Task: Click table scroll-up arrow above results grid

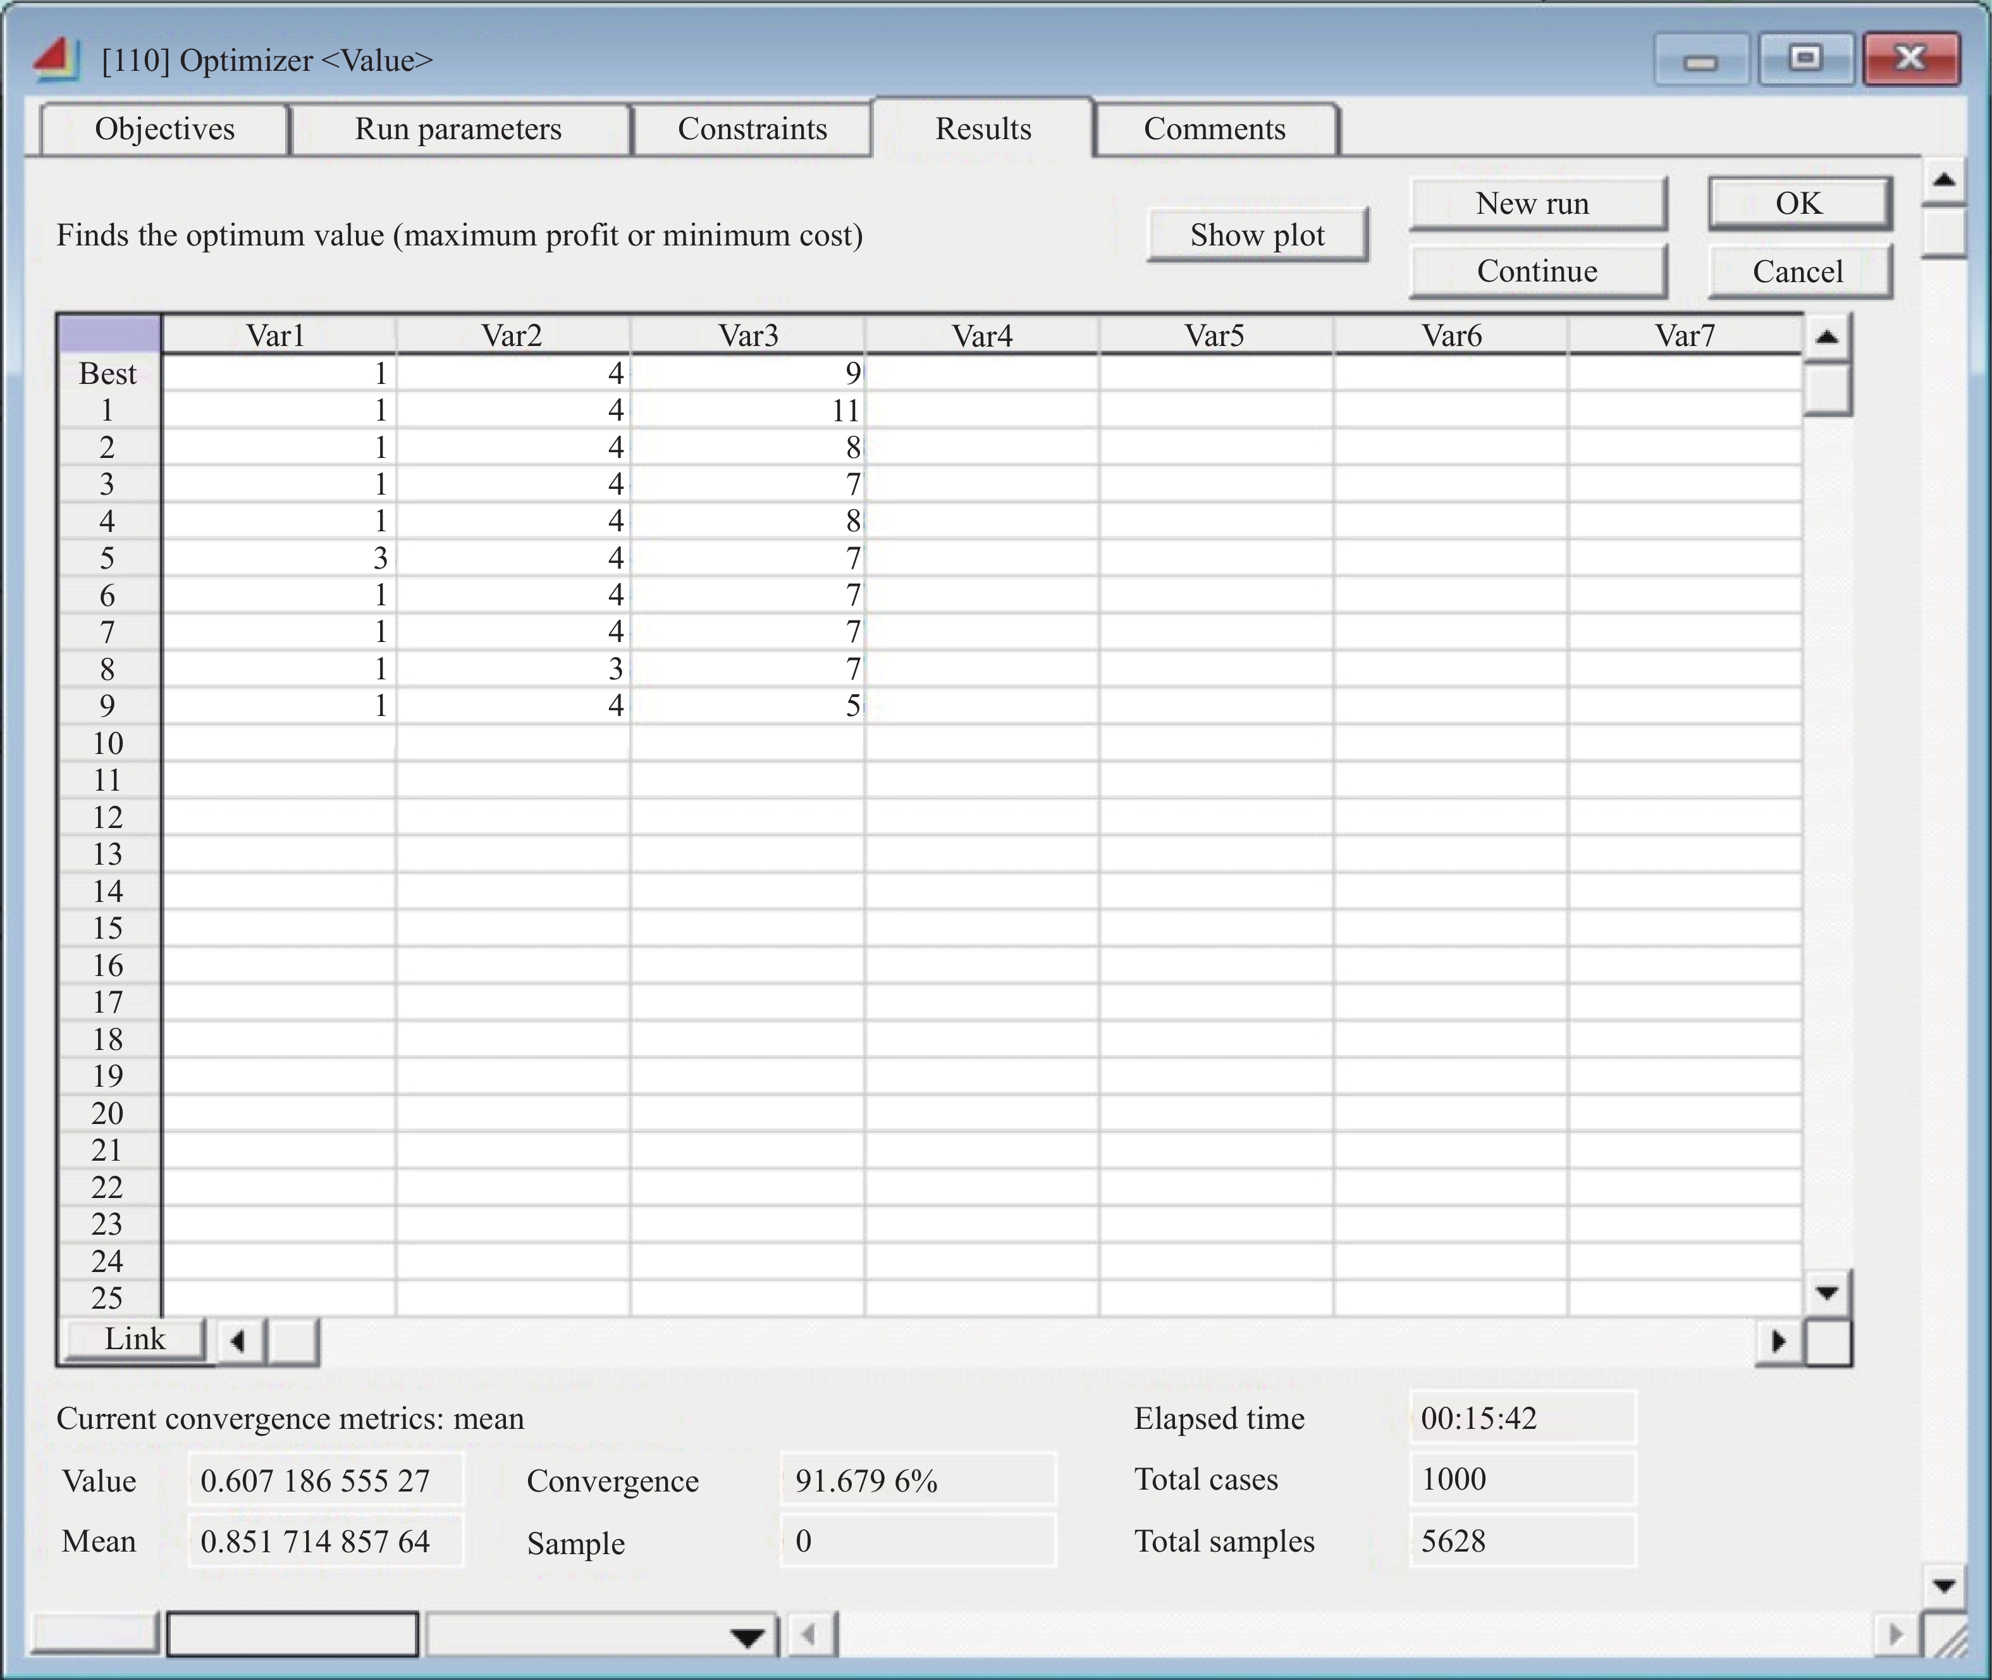Action: coord(1826,337)
